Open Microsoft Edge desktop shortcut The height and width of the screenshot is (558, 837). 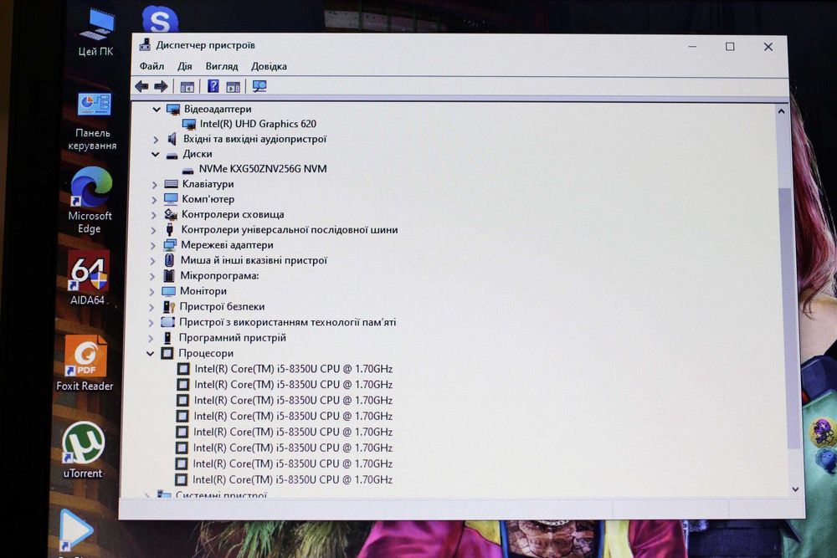(x=90, y=201)
